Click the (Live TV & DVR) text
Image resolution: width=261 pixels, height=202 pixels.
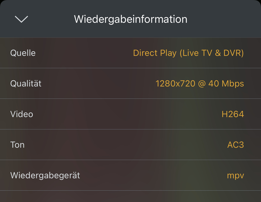click(x=211, y=53)
